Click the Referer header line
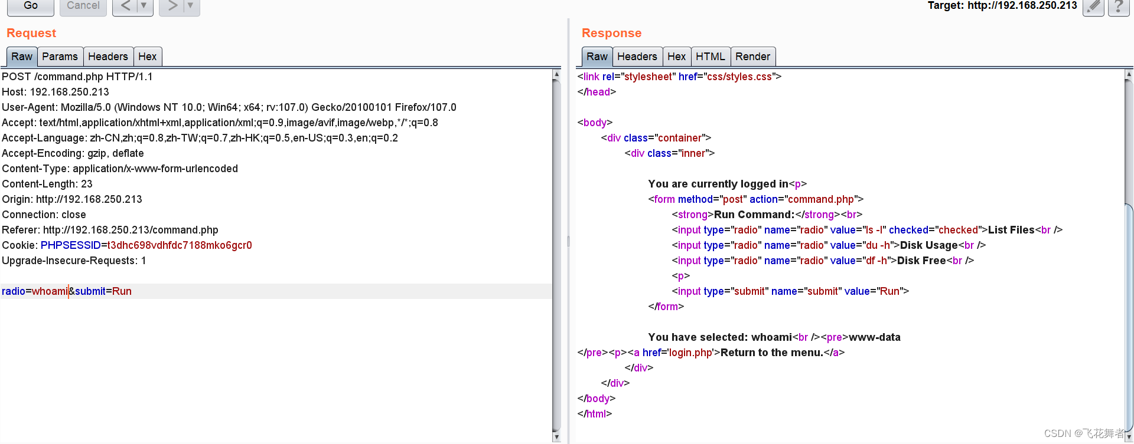 point(110,230)
